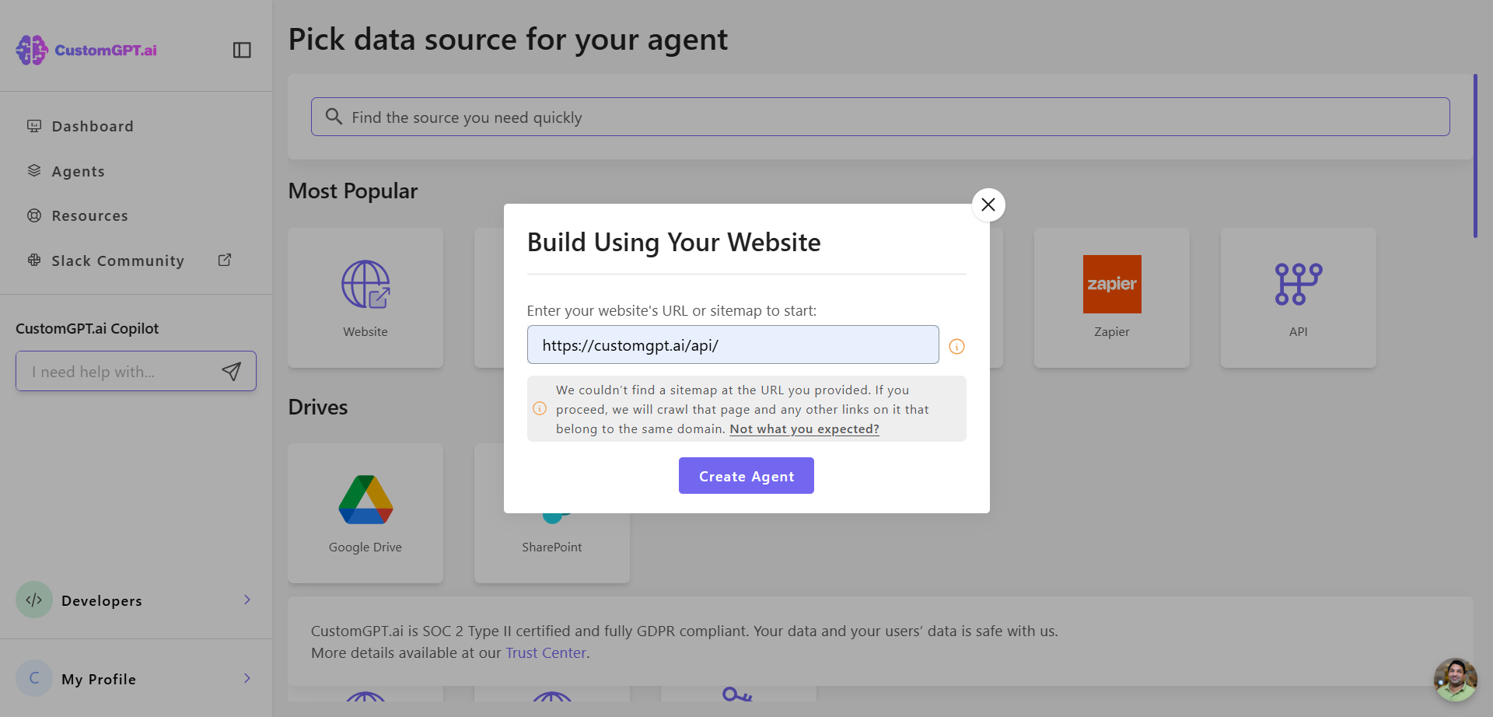Click the search magnifier icon

click(x=334, y=117)
